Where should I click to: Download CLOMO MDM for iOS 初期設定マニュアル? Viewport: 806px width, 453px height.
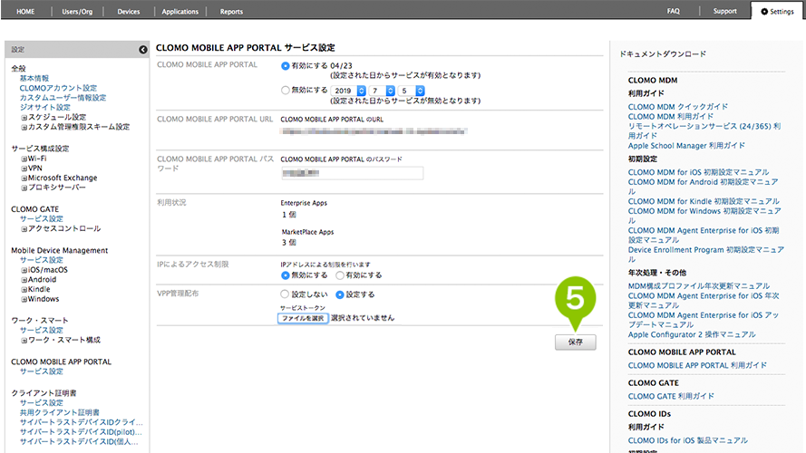point(699,172)
